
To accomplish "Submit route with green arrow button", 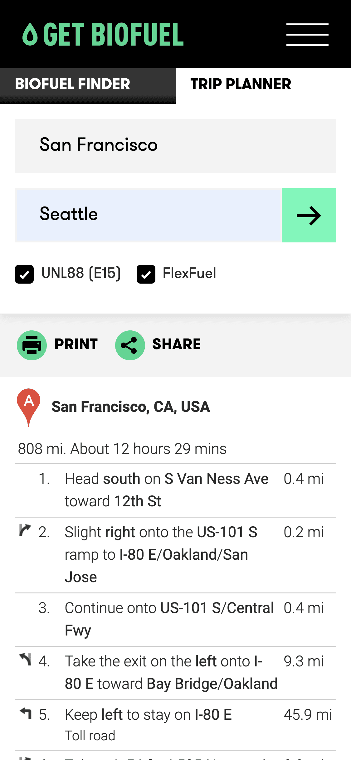I will (x=309, y=215).
